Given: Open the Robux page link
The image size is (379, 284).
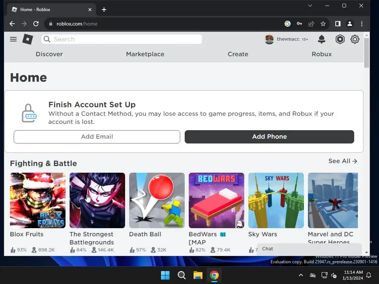Looking at the screenshot, I should click(322, 54).
